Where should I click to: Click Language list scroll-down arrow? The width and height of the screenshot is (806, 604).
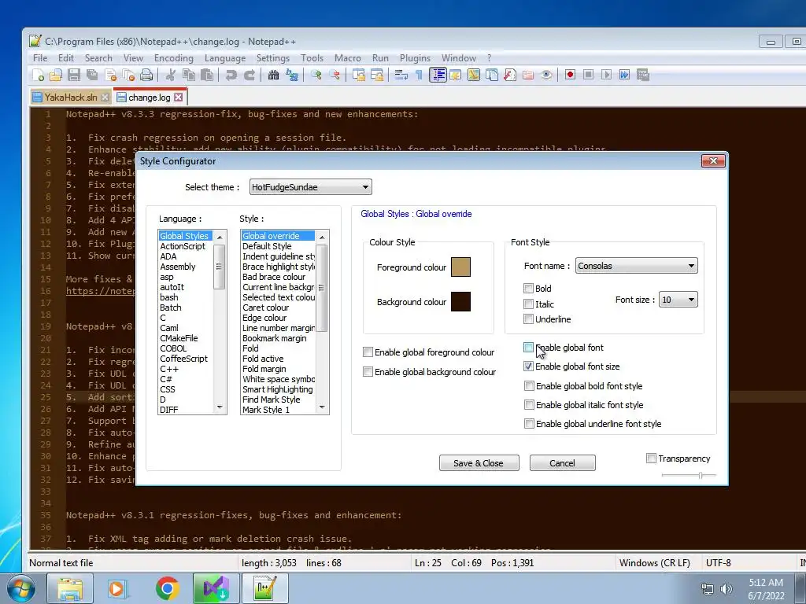[x=220, y=407]
